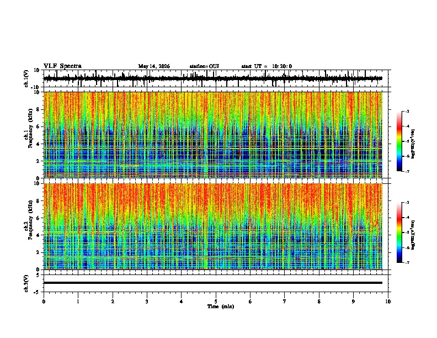The height and width of the screenshot is (338, 437).
Task: Click the 0 minute origin tick label
Action: point(44,302)
